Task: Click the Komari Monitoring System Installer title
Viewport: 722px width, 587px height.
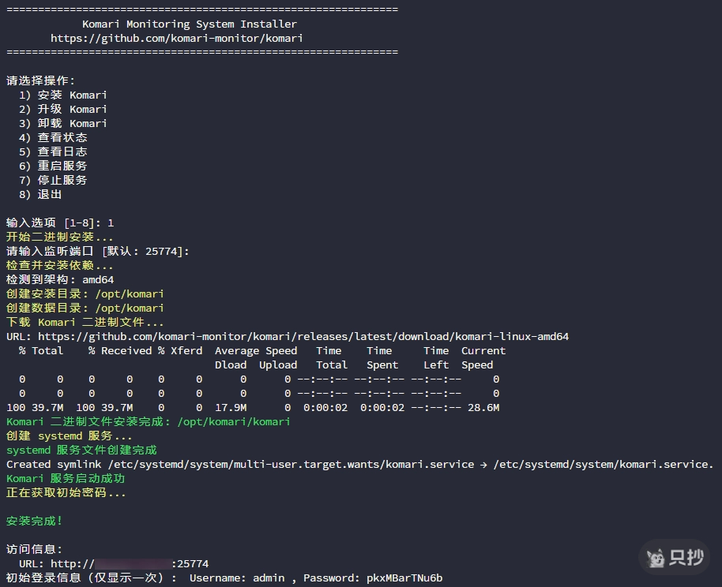Action: 190,24
